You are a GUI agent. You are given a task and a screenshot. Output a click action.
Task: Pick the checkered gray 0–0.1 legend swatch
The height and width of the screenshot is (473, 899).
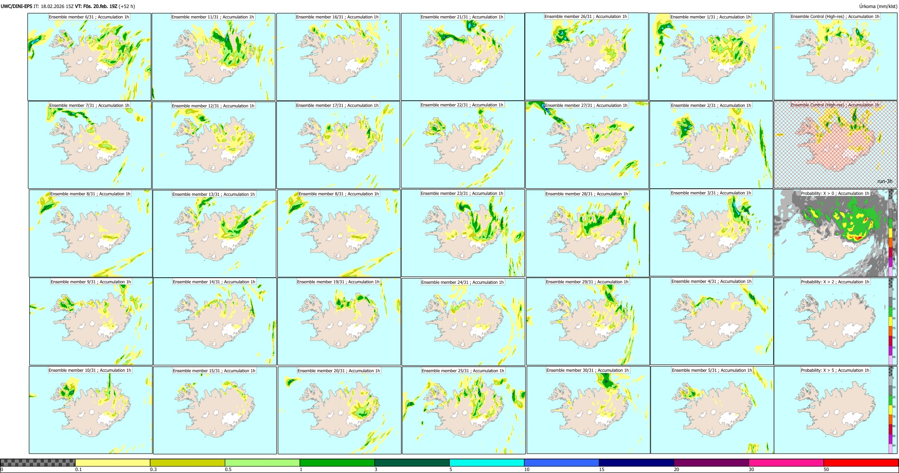38,463
